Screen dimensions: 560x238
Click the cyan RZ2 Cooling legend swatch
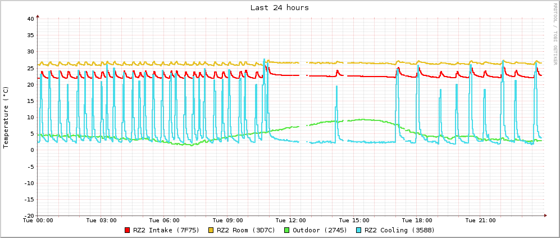tap(358, 230)
